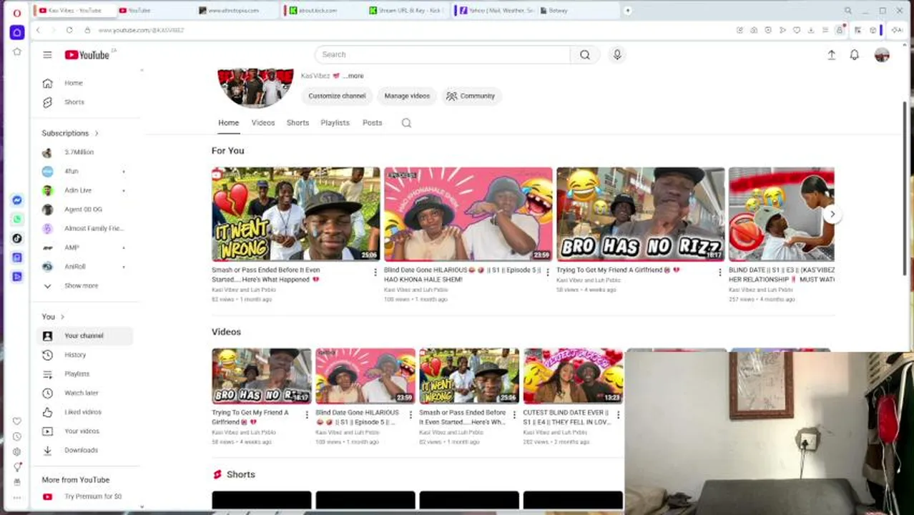914x515 pixels.
Task: Click the page vertical scrollbar
Action: pos(905,190)
